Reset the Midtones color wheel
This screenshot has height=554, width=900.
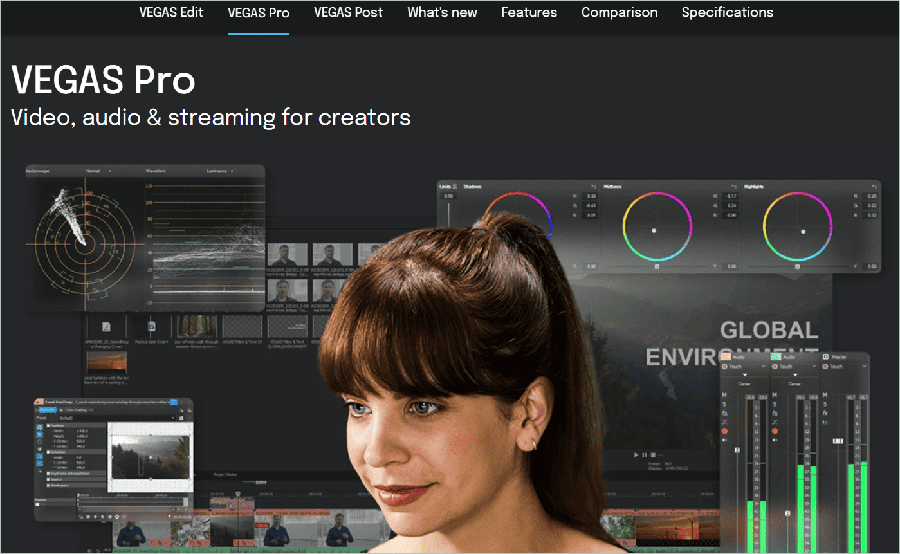(733, 186)
